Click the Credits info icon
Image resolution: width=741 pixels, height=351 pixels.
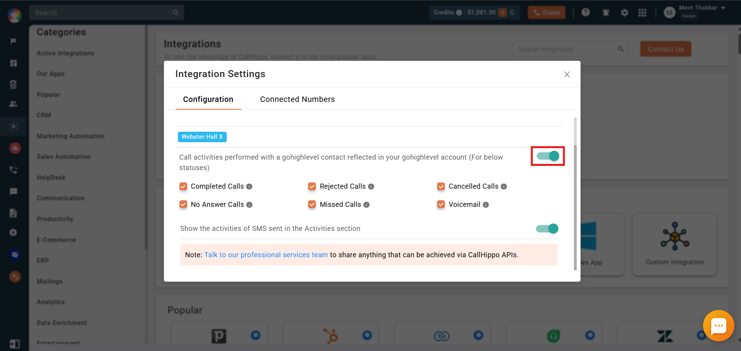click(459, 12)
